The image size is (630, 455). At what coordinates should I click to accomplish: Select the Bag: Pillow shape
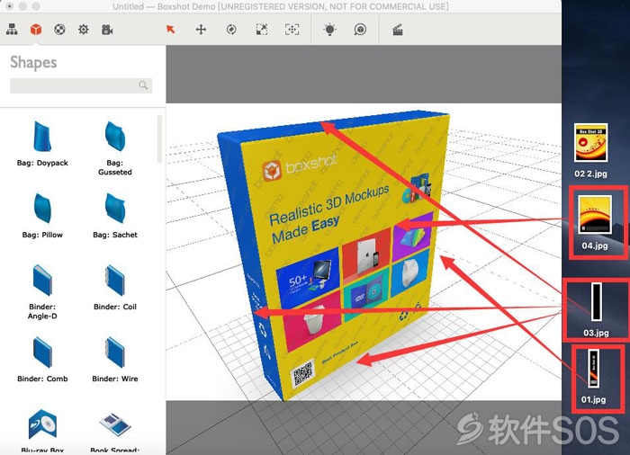[x=42, y=215]
